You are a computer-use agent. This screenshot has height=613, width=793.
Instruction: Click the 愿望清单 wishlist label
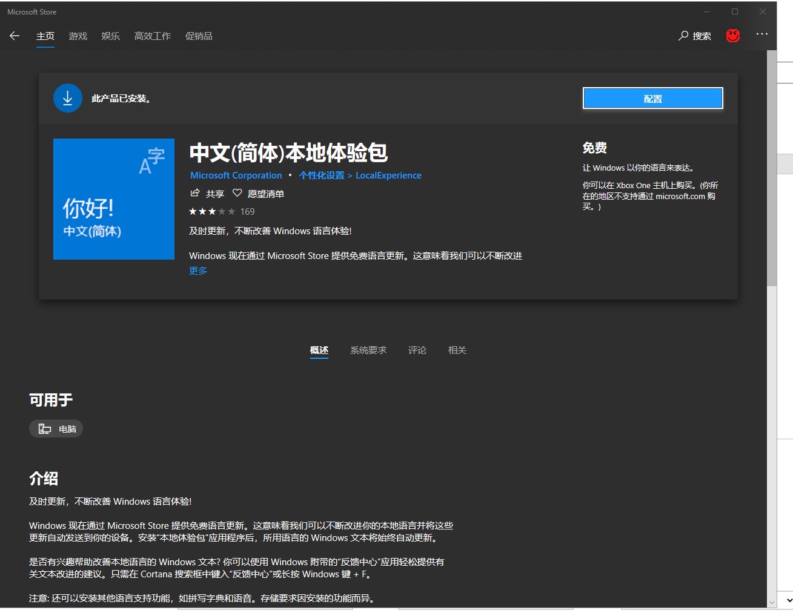(x=266, y=194)
